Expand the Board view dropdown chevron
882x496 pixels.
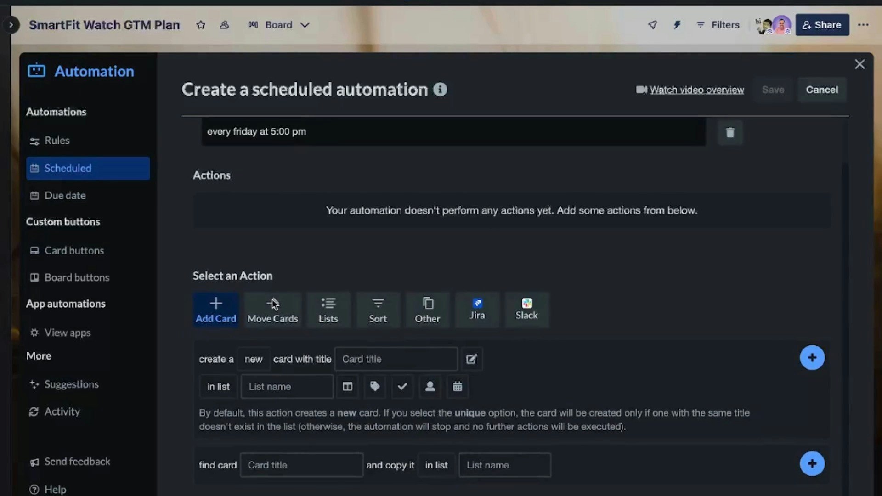305,25
